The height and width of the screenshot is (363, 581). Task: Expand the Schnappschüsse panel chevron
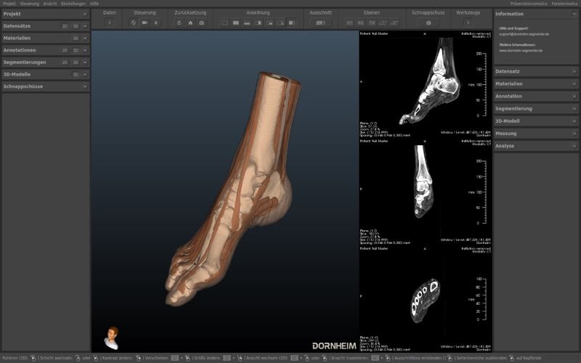85,86
